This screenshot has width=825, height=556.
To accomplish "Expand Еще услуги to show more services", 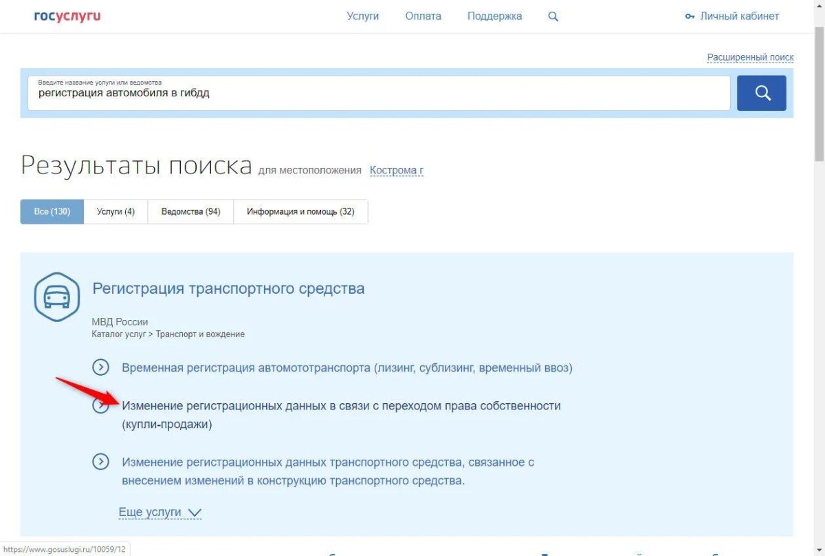I will 160,512.
